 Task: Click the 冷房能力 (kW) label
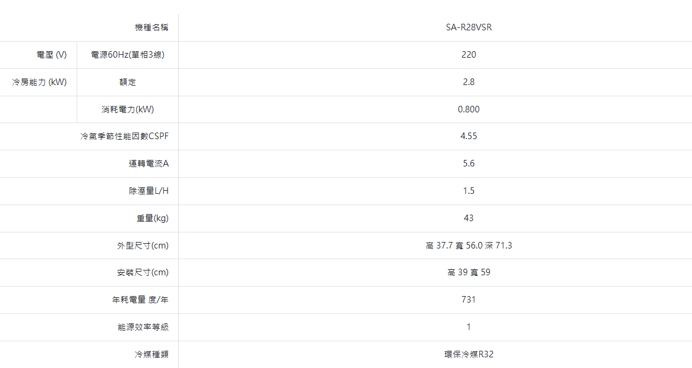point(39,82)
